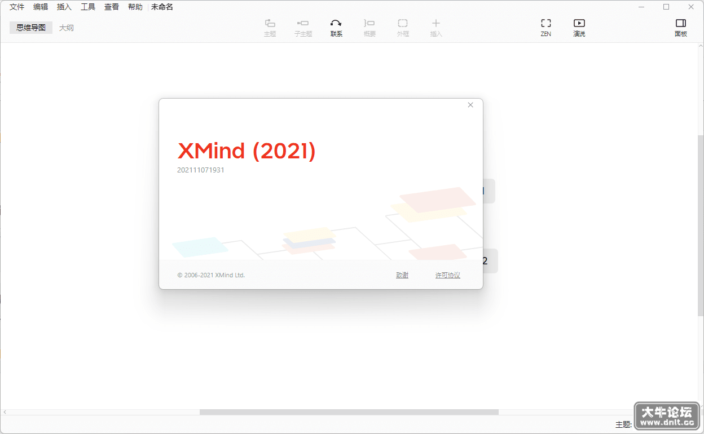The image size is (704, 434).
Task: Click the vertical scrollbar thumb
Action: [x=701, y=225]
